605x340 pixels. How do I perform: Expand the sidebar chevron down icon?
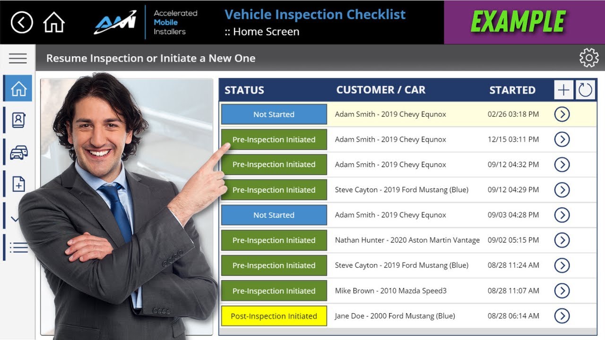[15, 219]
